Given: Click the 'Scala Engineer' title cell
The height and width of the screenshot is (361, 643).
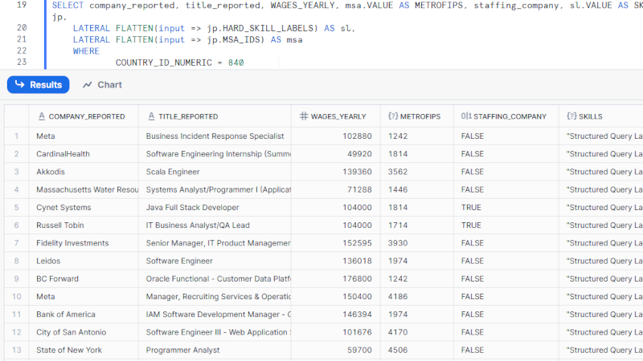Looking at the screenshot, I should 215,172.
